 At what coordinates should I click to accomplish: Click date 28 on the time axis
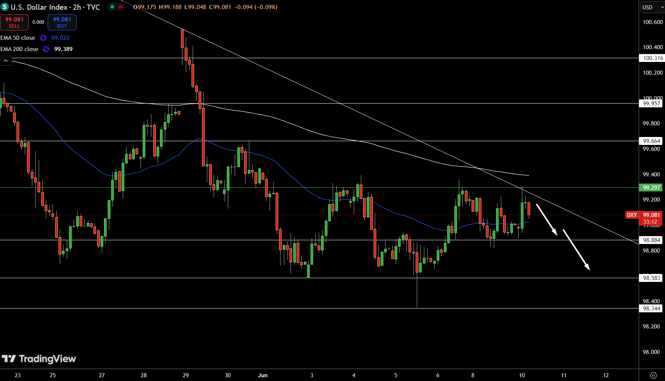coord(144,375)
